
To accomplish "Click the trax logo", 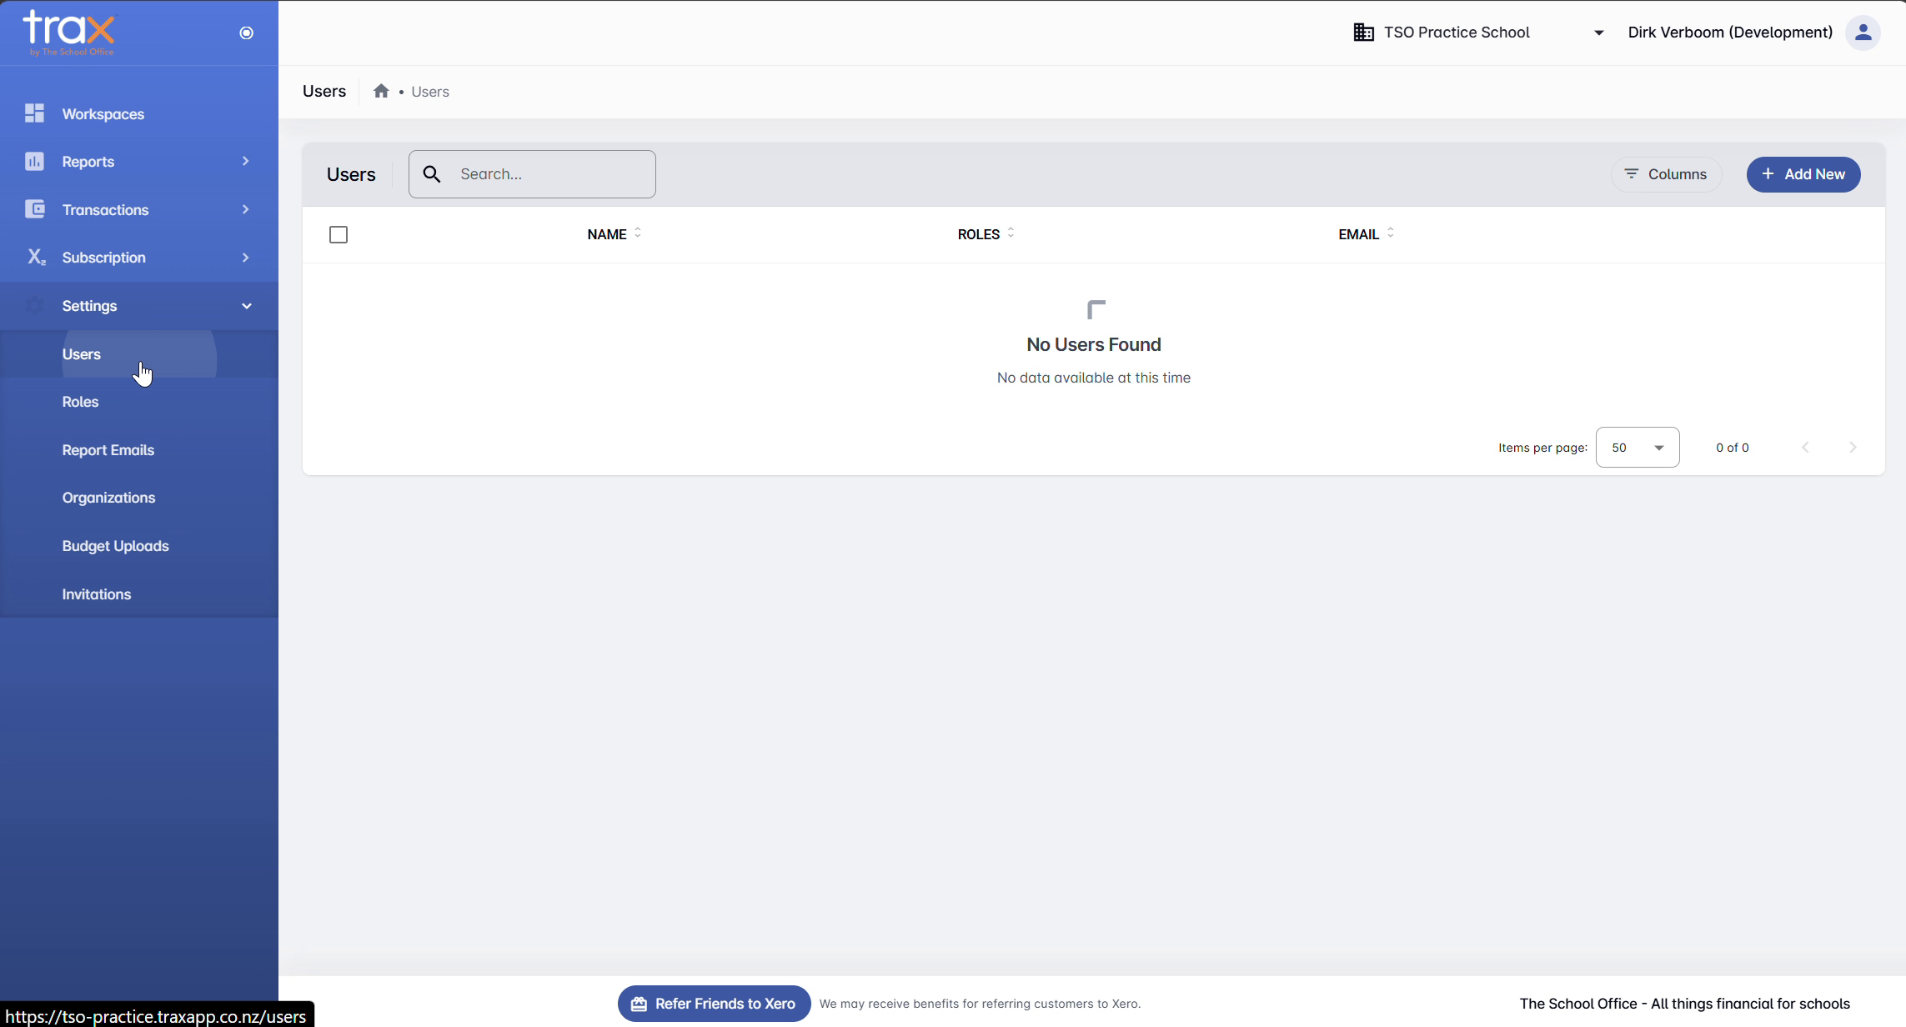I will tap(68, 33).
